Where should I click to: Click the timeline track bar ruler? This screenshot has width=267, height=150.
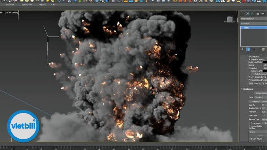click(133, 148)
